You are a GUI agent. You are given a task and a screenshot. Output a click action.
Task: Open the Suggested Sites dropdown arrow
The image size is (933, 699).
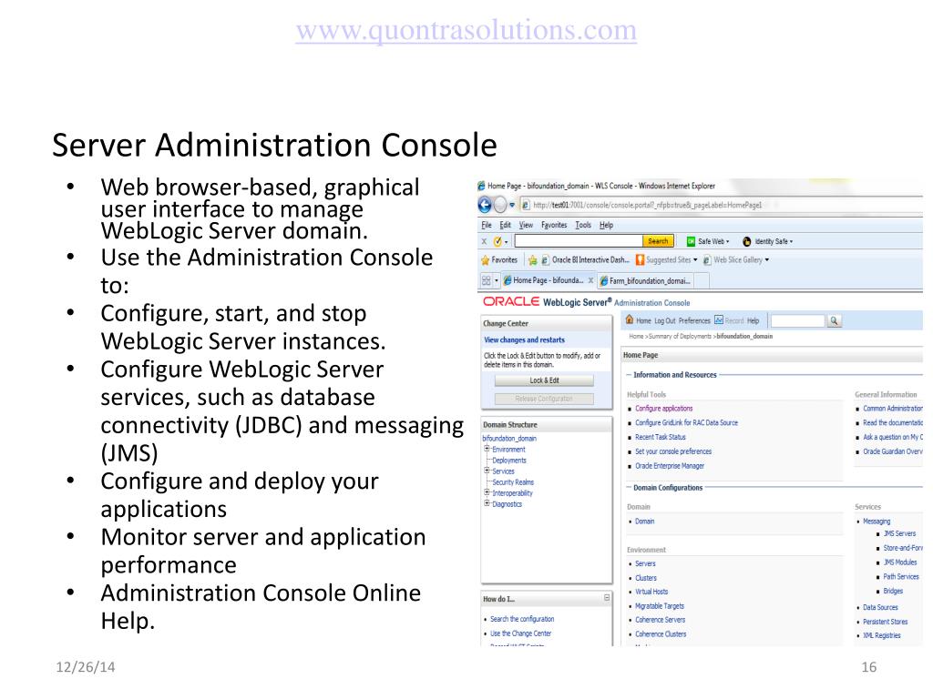[695, 260]
